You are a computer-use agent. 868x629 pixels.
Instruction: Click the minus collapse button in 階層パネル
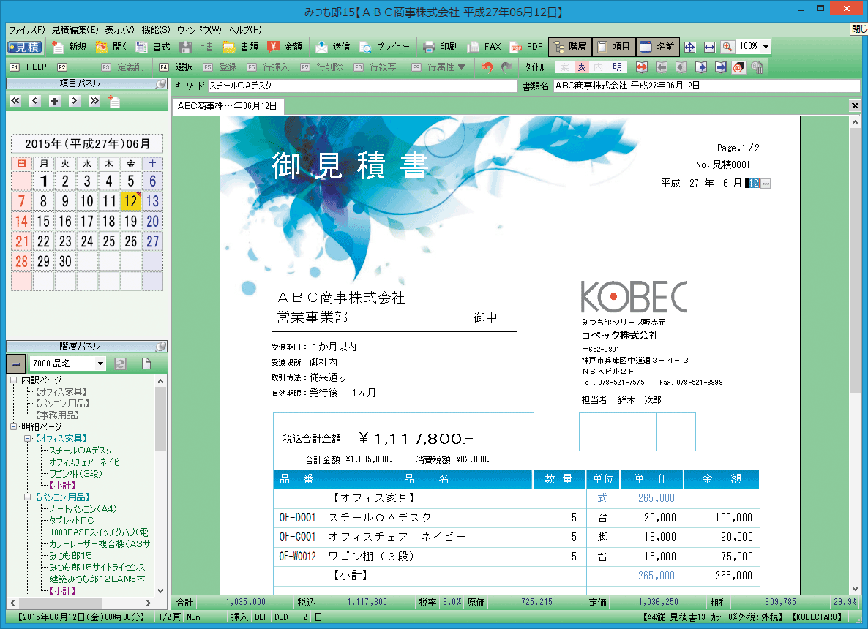tap(16, 364)
